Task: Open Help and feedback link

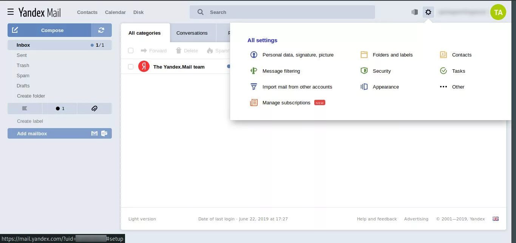Action: pos(377,219)
